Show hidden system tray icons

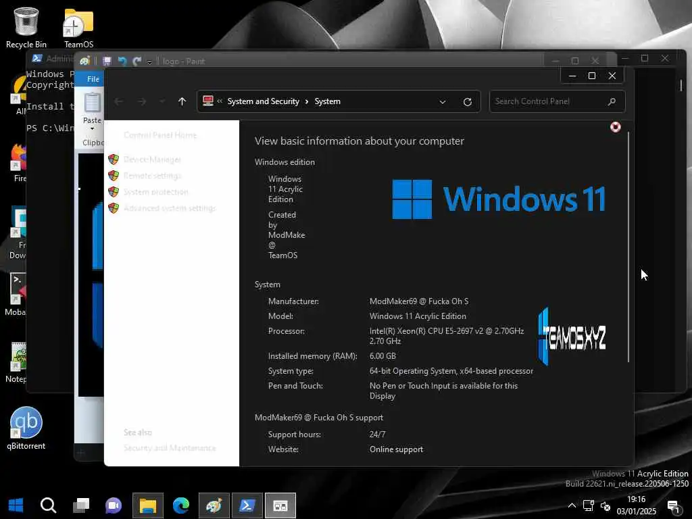[572, 505]
